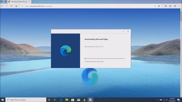Screen dimensions: 182x102
Task: Open File Explorer from the taskbar
Action: tap(67, 100)
